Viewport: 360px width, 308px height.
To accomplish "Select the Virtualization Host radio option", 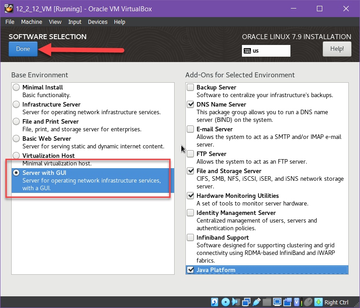I will (x=17, y=156).
